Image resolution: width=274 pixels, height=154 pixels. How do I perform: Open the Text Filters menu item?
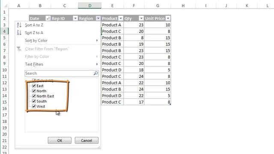point(58,64)
